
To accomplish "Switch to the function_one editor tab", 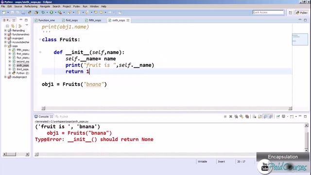I will point(45,20).
